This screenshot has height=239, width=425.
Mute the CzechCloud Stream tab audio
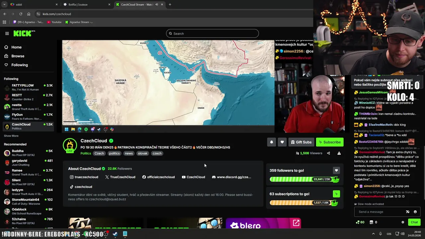[157, 5]
